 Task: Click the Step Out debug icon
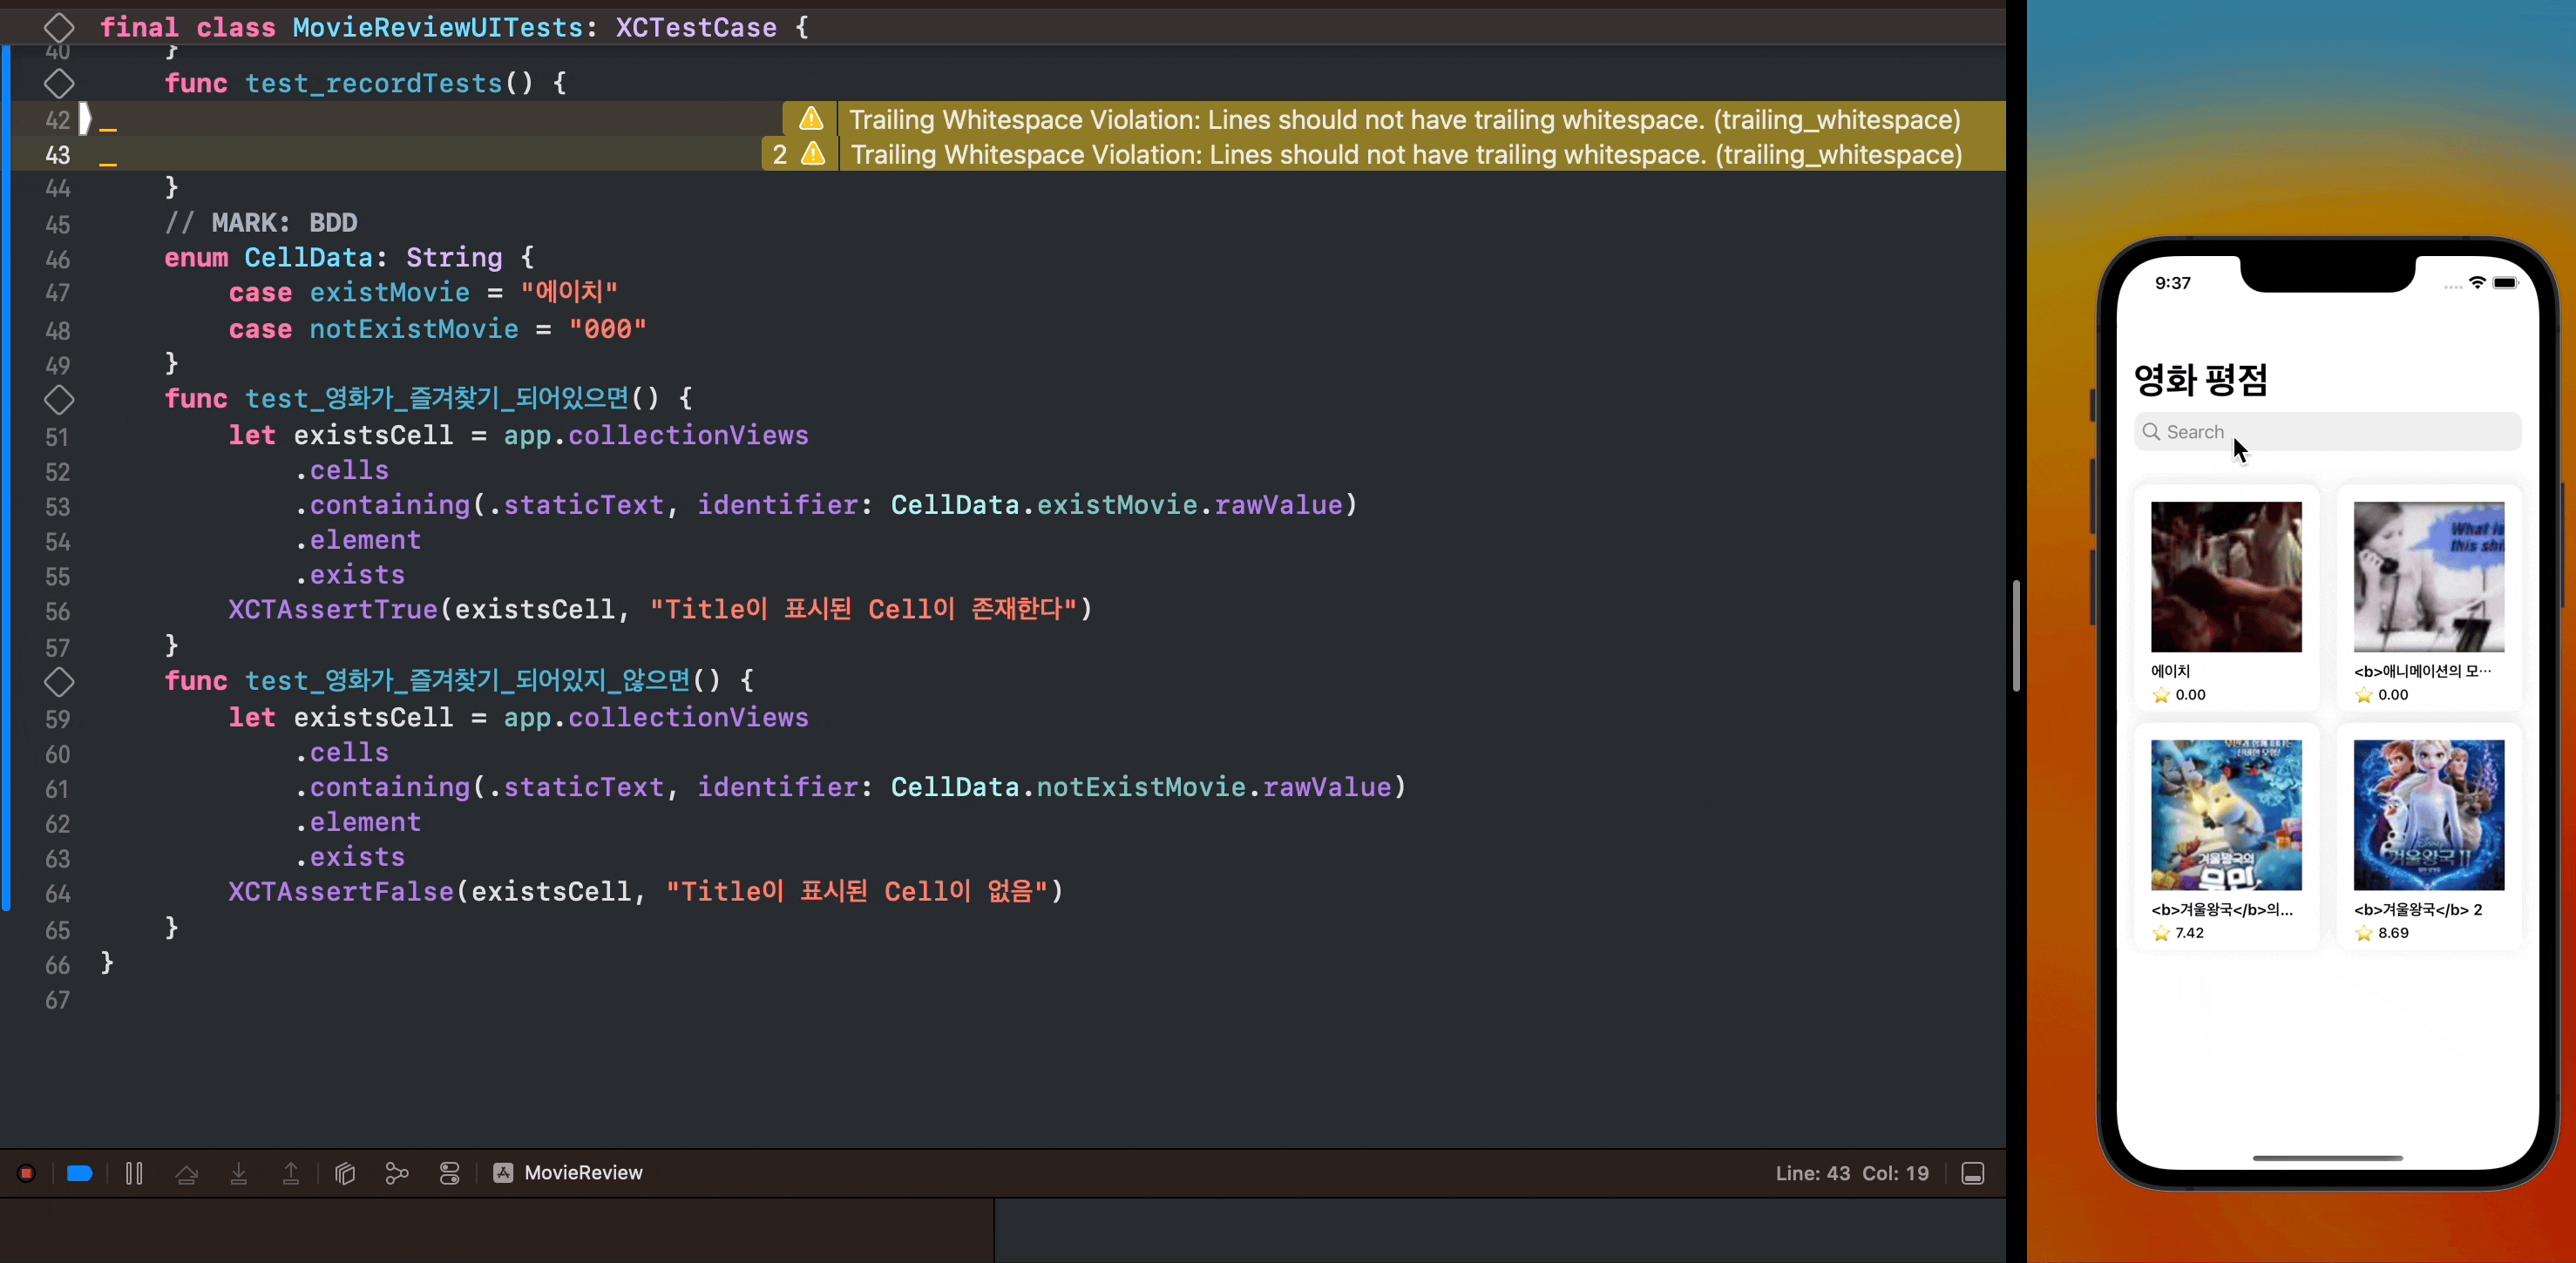[x=291, y=1173]
